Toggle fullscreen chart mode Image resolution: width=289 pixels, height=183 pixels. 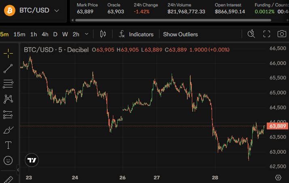coord(266,34)
